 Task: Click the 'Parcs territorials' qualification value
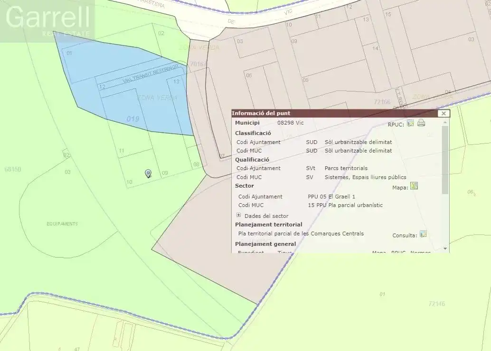click(346, 168)
